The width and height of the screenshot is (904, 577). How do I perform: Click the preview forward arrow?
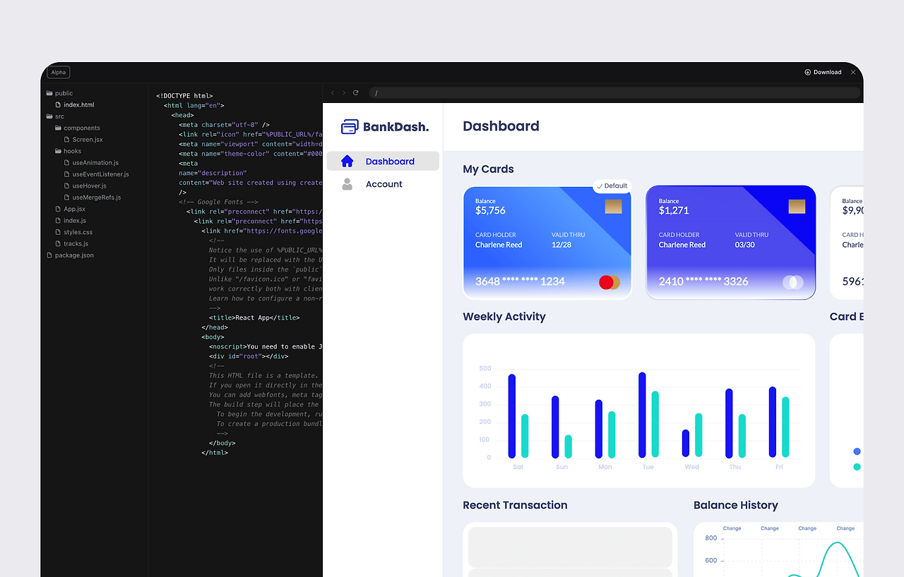click(344, 92)
